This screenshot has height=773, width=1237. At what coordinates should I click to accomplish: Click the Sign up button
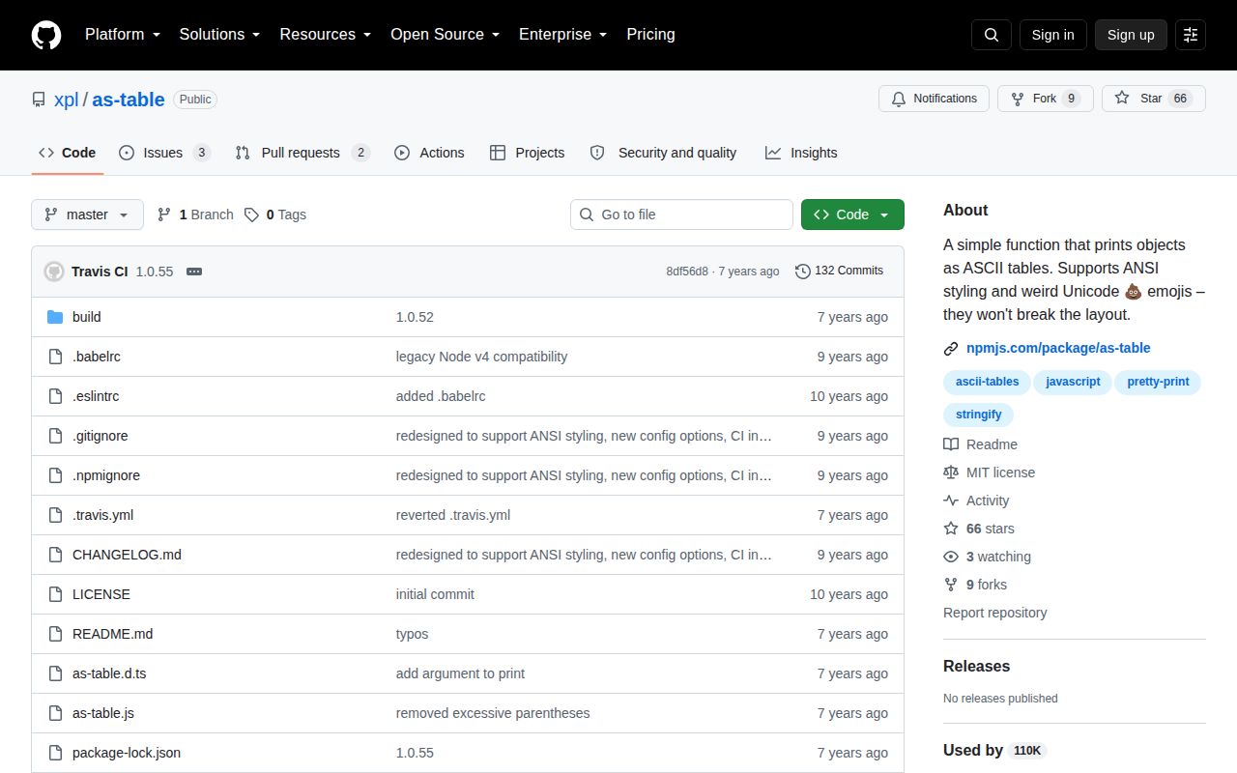point(1131,35)
